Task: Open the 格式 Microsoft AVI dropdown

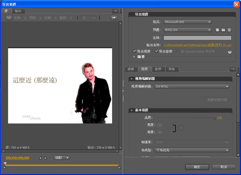Action: coord(188,22)
